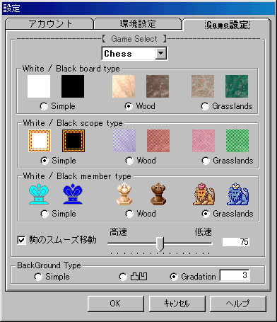Select Grasslands member type radio button
This screenshot has height=322, width=277.
(206, 214)
